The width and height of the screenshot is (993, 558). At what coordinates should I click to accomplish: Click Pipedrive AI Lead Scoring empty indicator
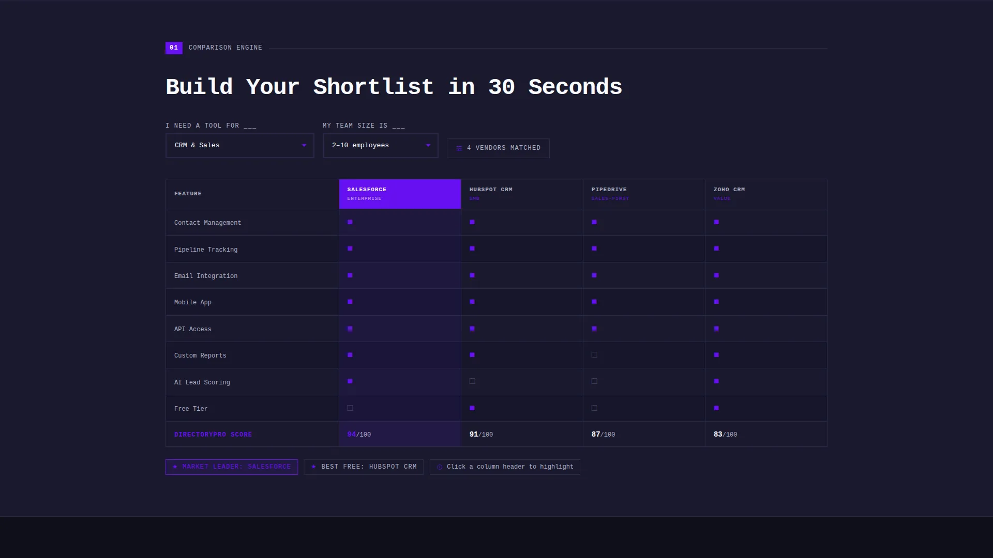[594, 381]
